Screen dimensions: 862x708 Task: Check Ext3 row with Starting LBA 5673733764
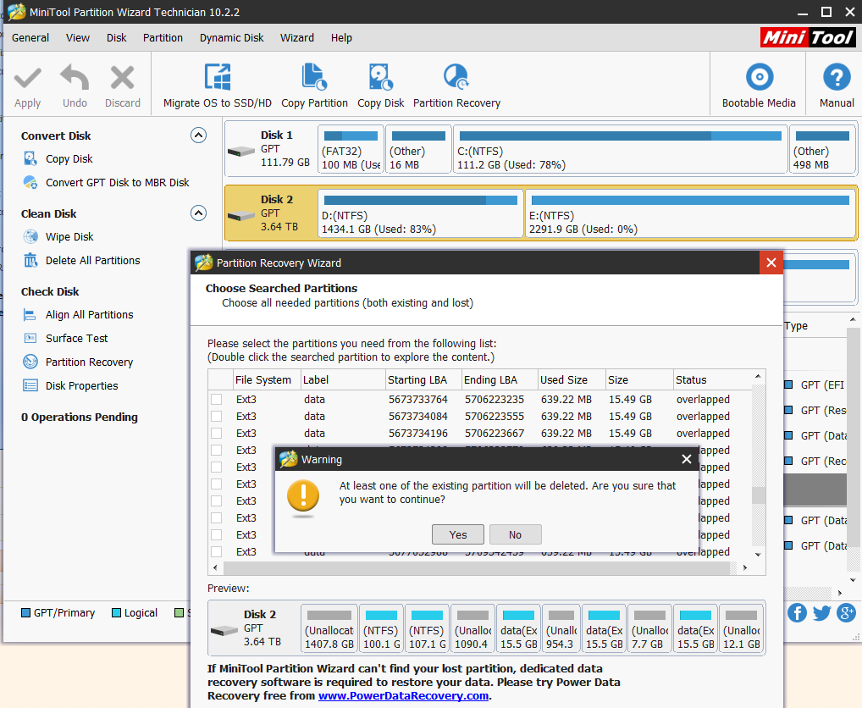coord(217,399)
